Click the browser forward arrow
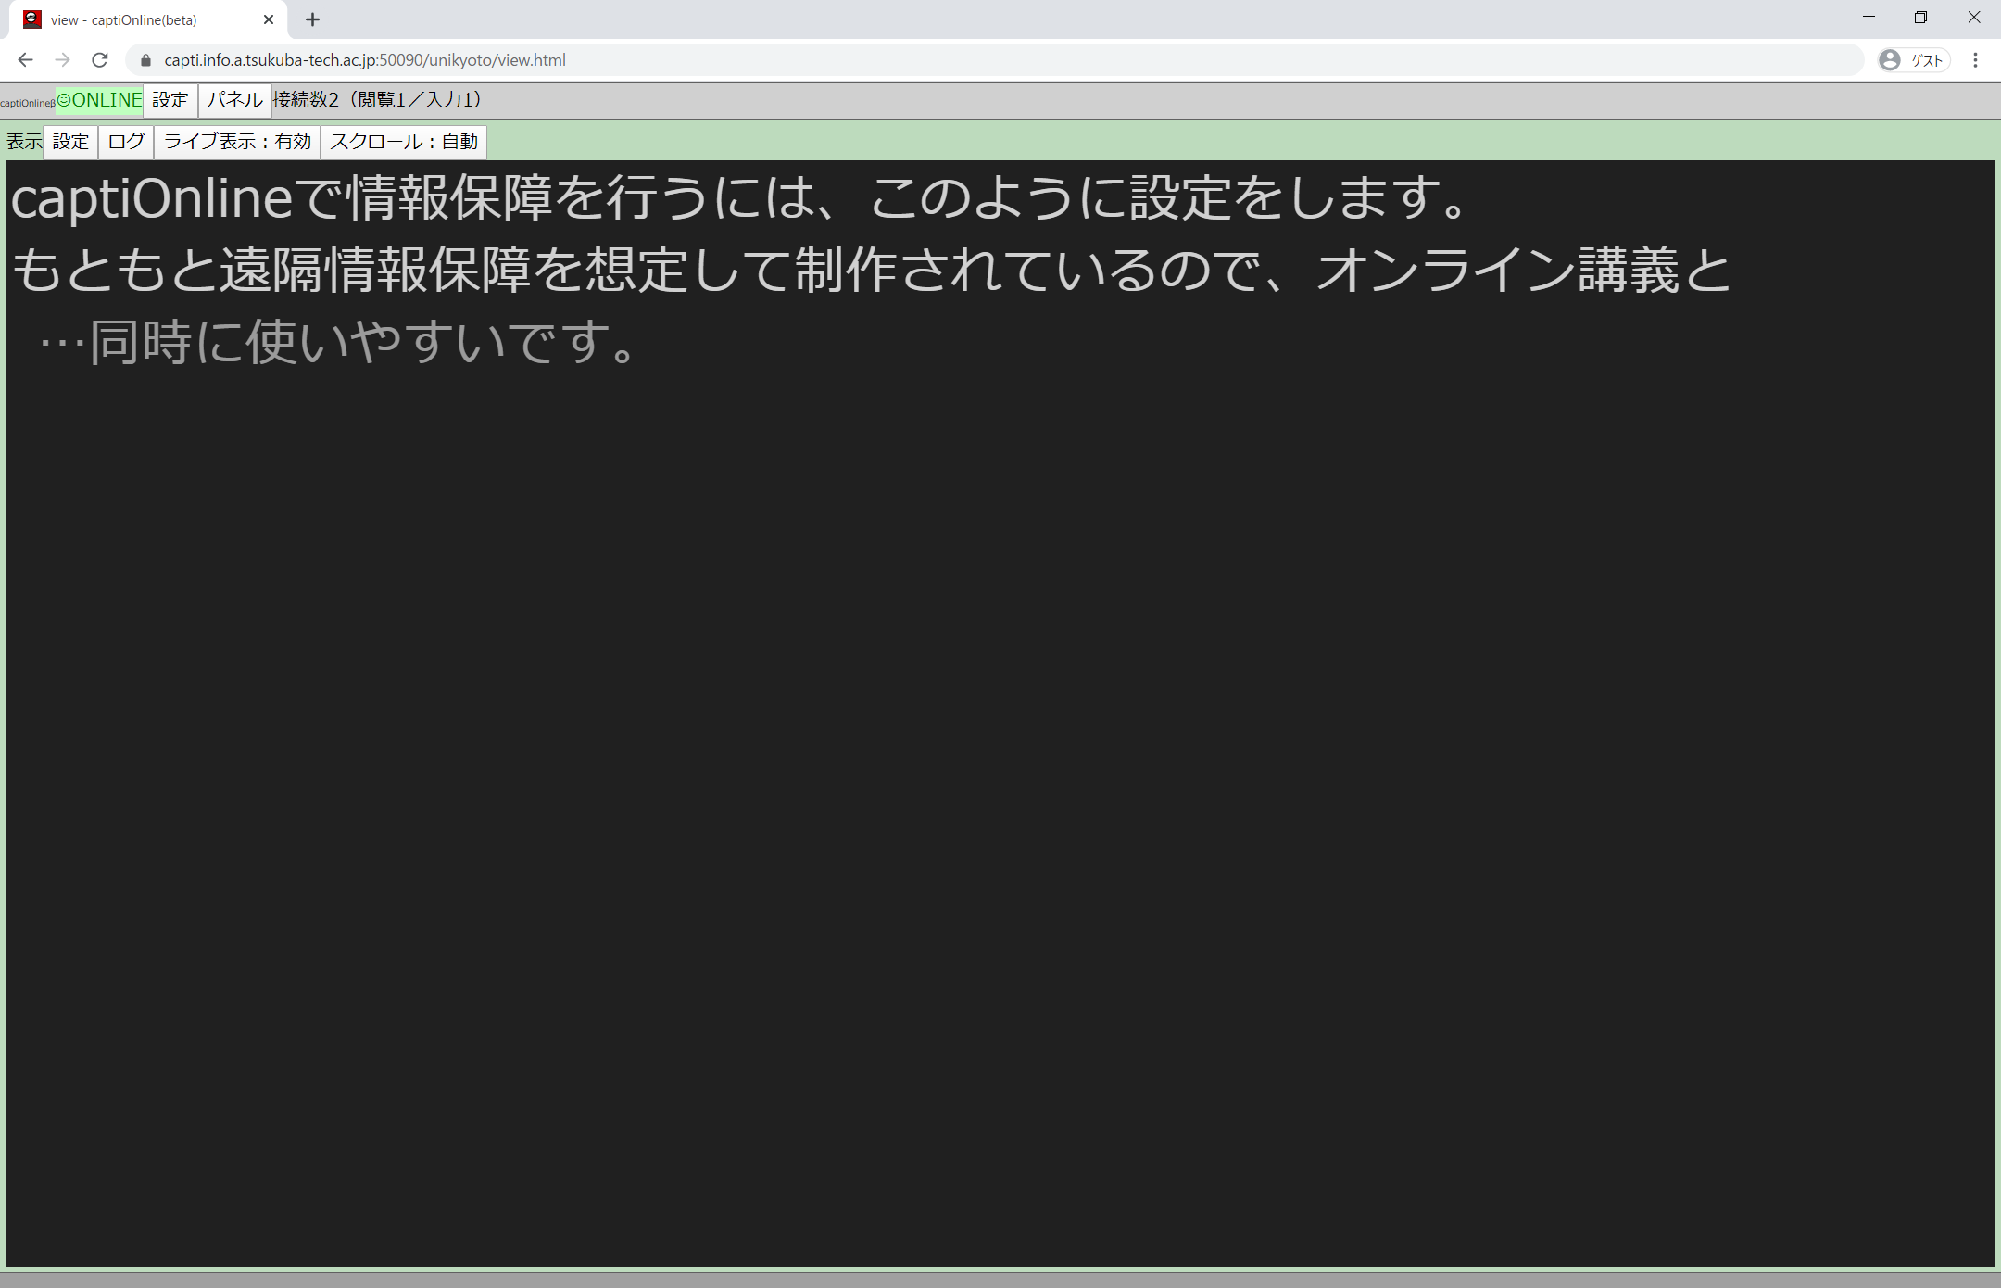 [62, 60]
